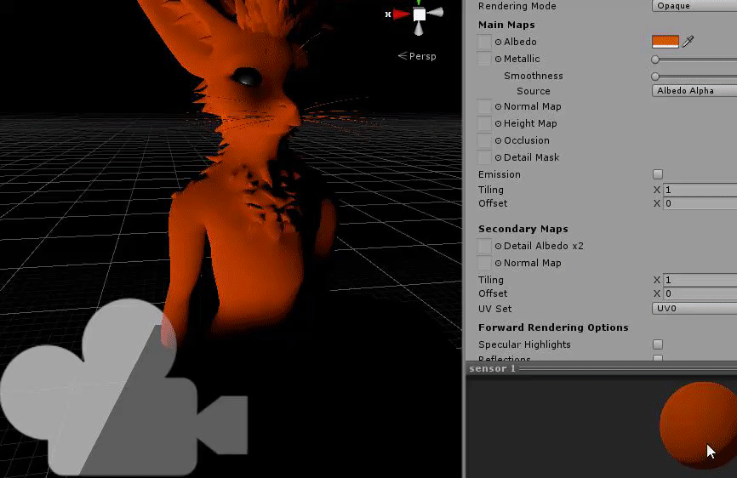The width and height of the screenshot is (737, 478).
Task: Click the Occlusion picker circle
Action: [498, 140]
